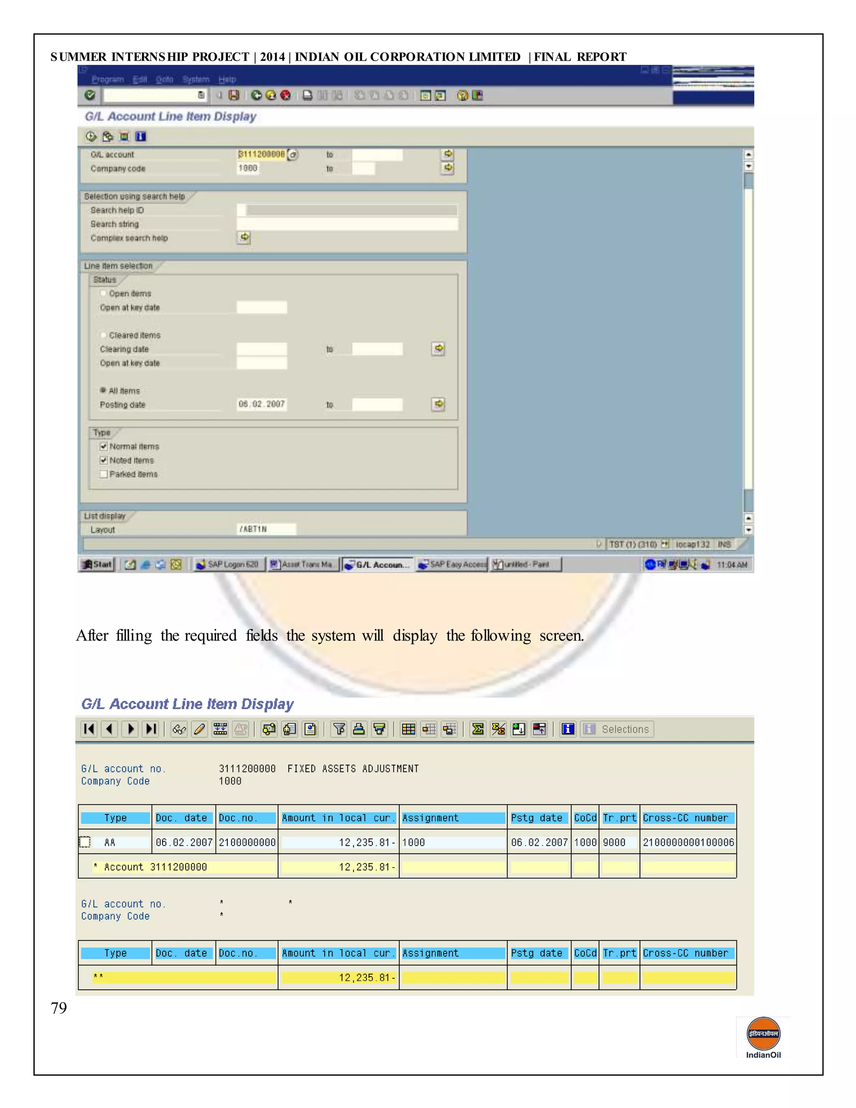This screenshot has width=856, height=1108.
Task: Click the Print icon in standard toolbar
Action: click(x=307, y=95)
